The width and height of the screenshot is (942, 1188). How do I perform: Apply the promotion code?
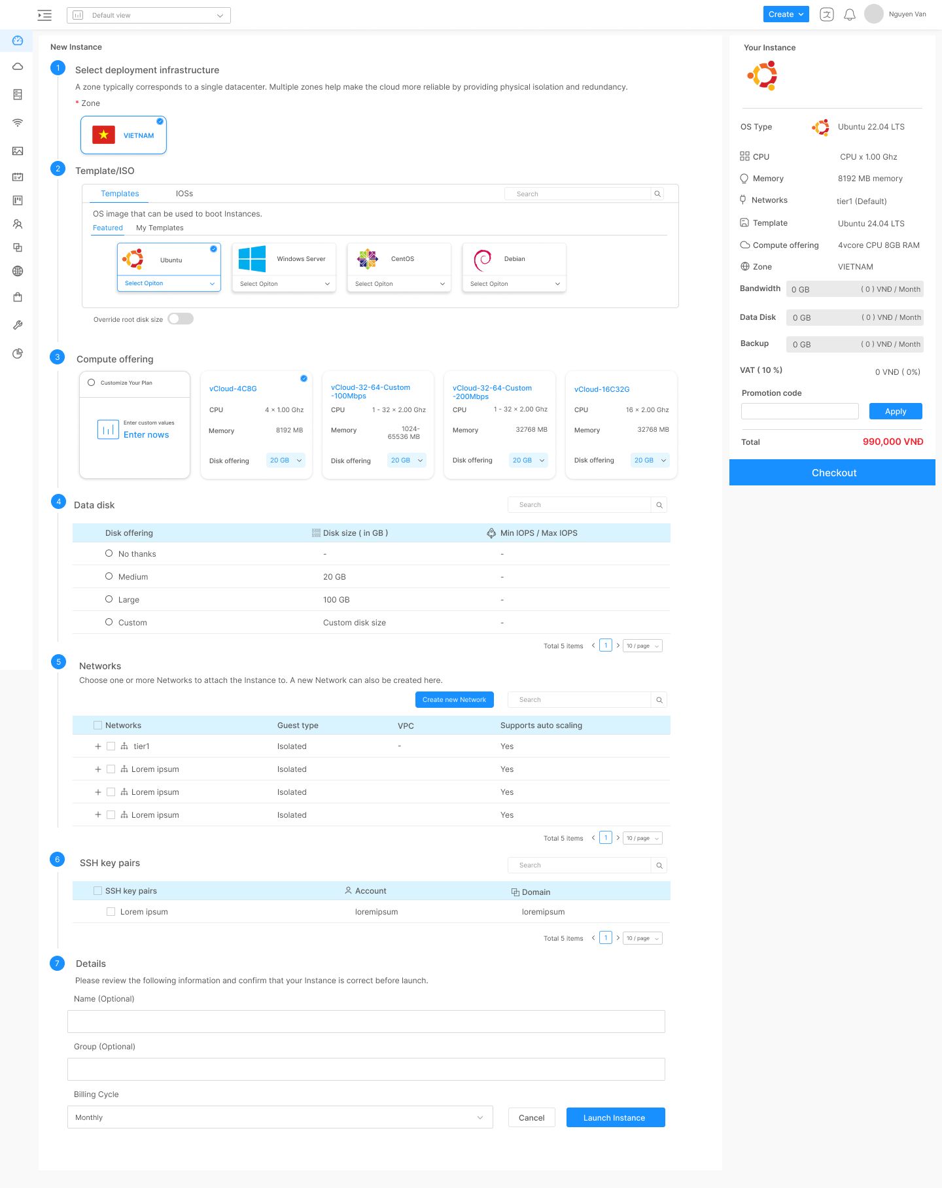(x=896, y=411)
